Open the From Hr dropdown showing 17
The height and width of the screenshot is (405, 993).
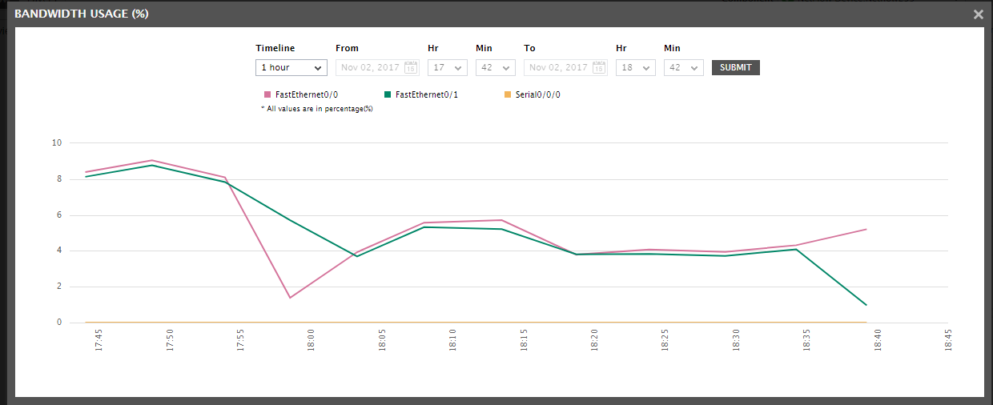point(448,67)
